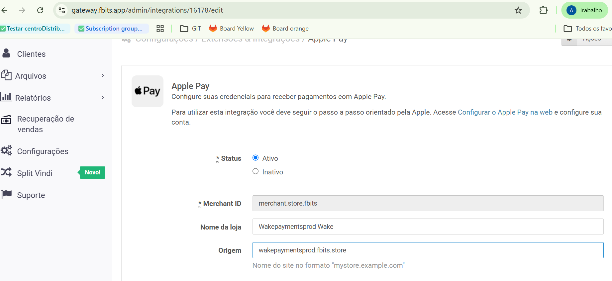Open the Board Yellow bookmark
Image resolution: width=612 pixels, height=281 pixels.
point(231,29)
